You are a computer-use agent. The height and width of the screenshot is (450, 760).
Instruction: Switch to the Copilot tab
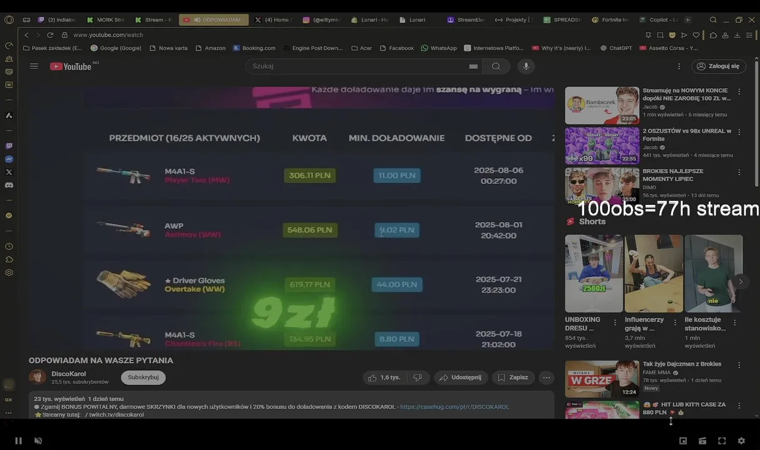point(659,20)
